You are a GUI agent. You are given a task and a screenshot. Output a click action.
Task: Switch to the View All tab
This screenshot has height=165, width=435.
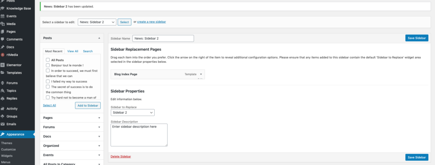pyautogui.click(x=73, y=51)
